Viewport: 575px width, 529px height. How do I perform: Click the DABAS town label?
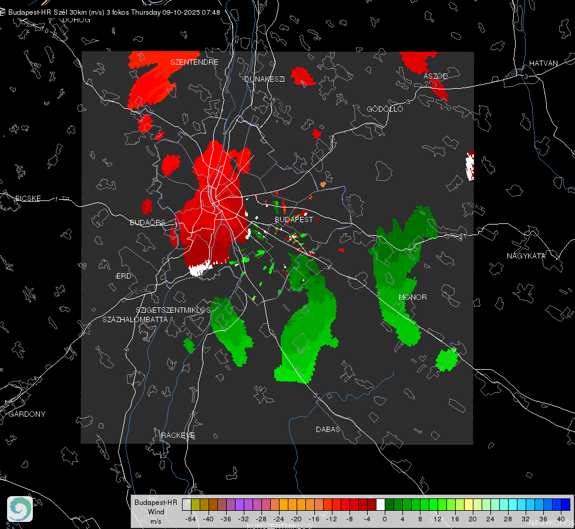point(328,429)
